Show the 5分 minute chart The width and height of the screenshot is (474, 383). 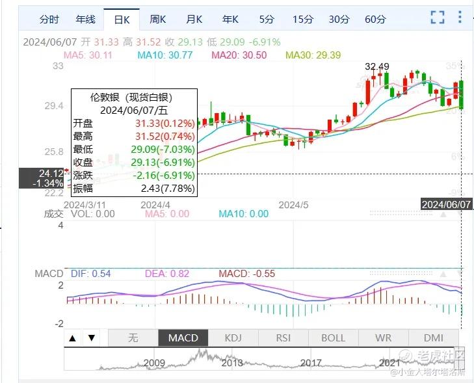pos(267,20)
